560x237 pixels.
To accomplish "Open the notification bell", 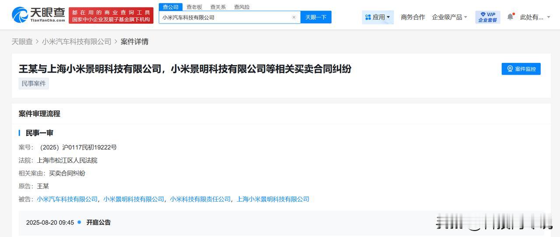I will (510, 17).
